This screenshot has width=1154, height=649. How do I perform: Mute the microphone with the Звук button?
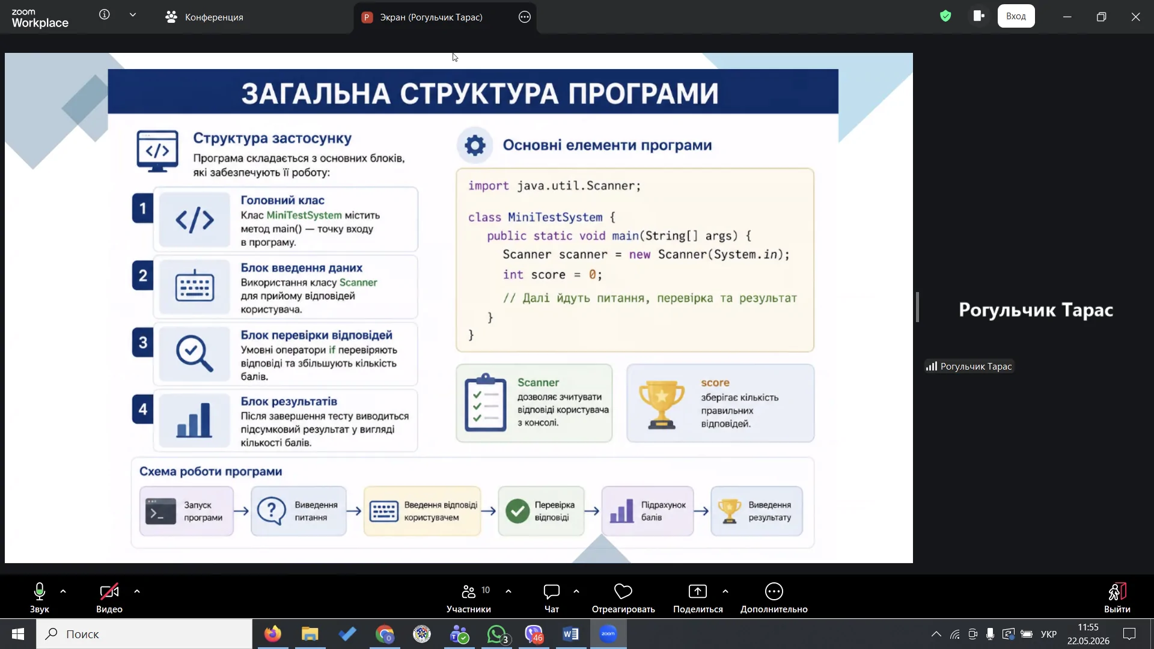pyautogui.click(x=40, y=598)
